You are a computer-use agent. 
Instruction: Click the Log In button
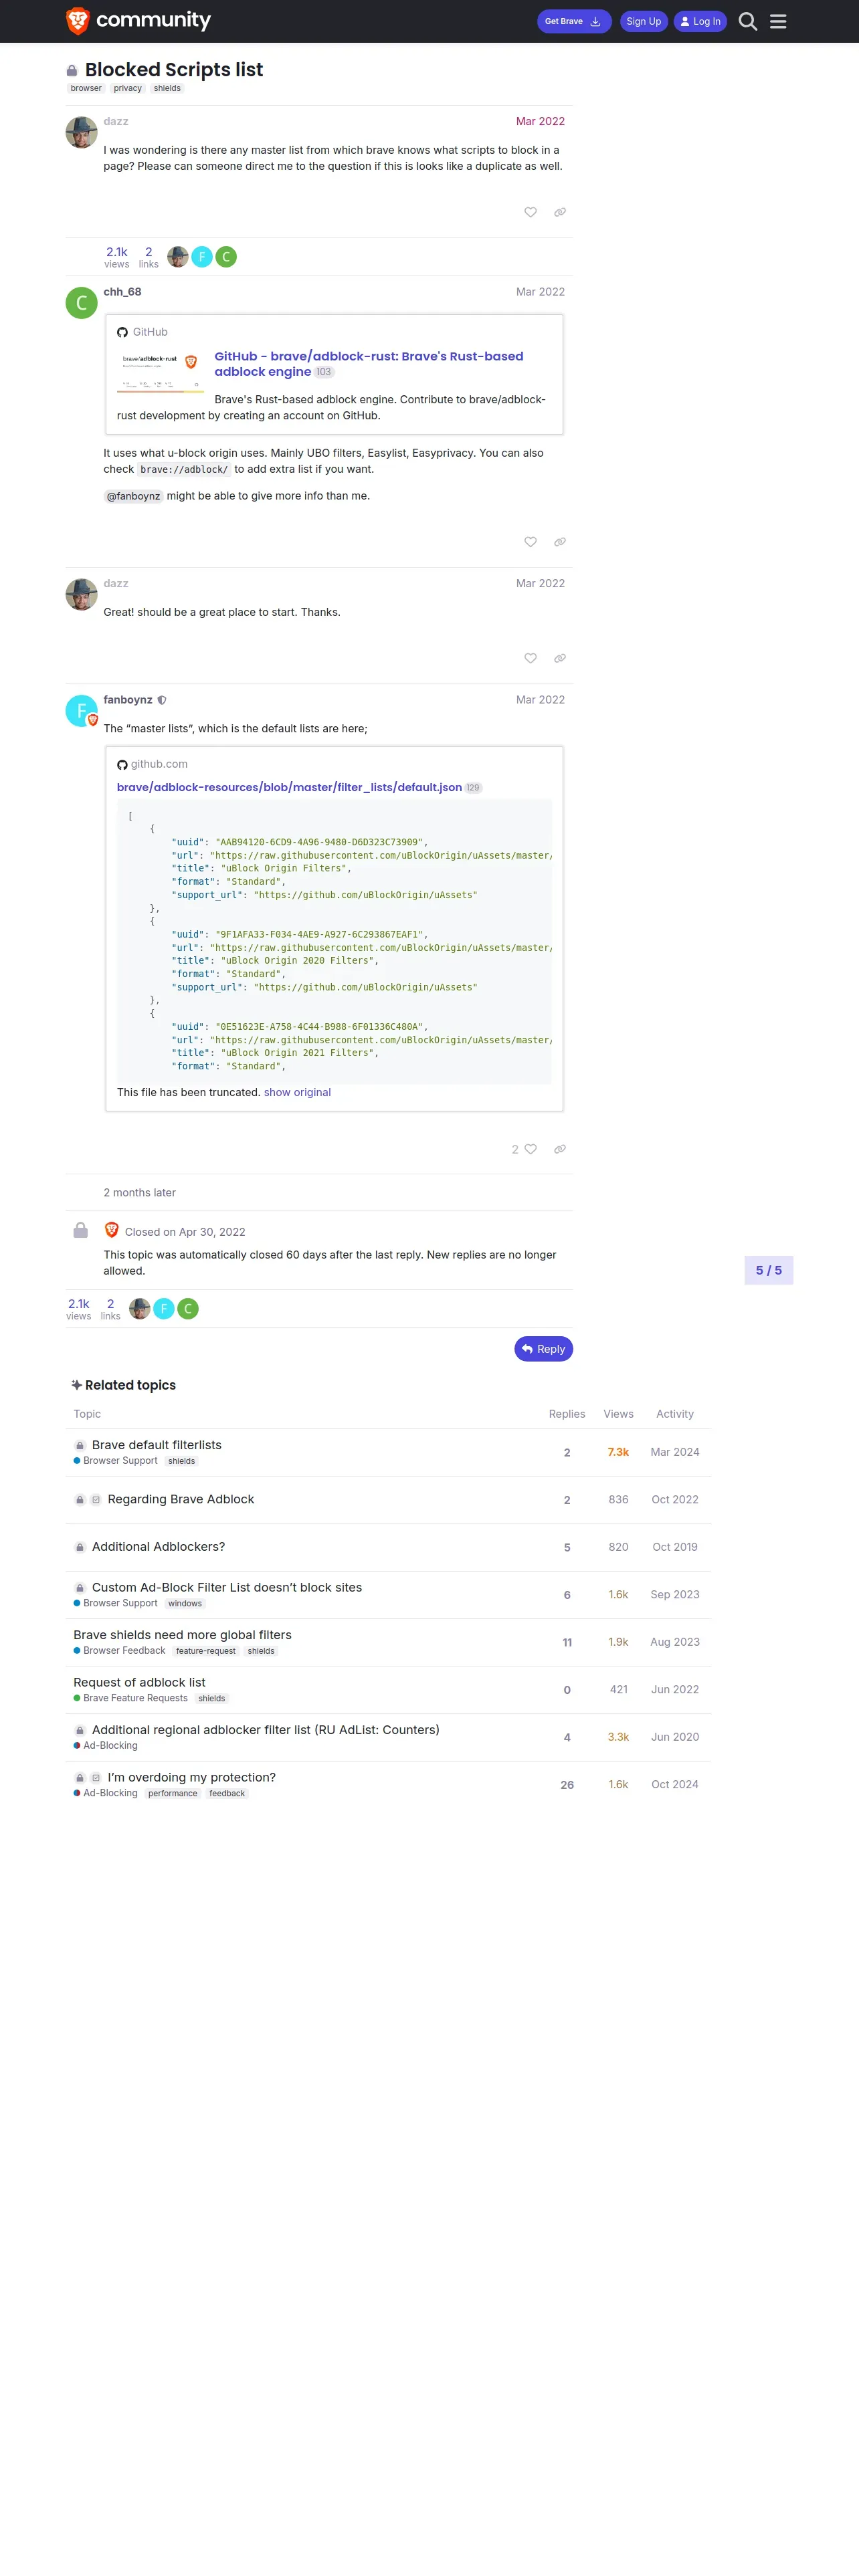point(700,21)
